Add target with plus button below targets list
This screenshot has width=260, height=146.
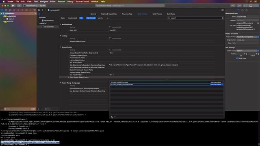(x=39, y=109)
